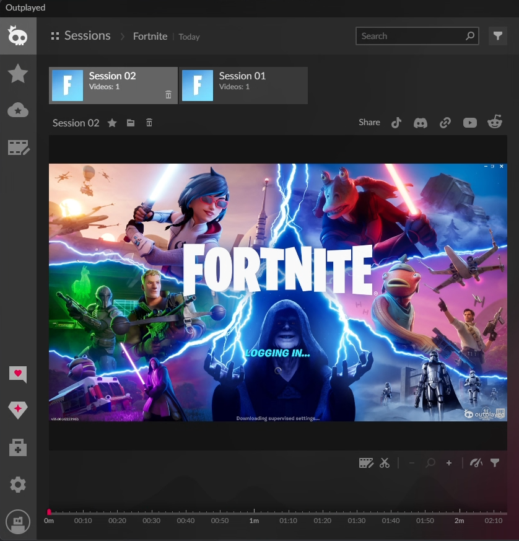Mark Session 02 as favorite with the star
This screenshot has height=541, width=519.
tap(112, 123)
